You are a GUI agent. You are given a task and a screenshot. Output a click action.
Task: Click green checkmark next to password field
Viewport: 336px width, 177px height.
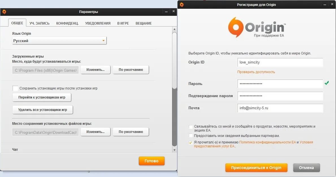pyautogui.click(x=327, y=83)
